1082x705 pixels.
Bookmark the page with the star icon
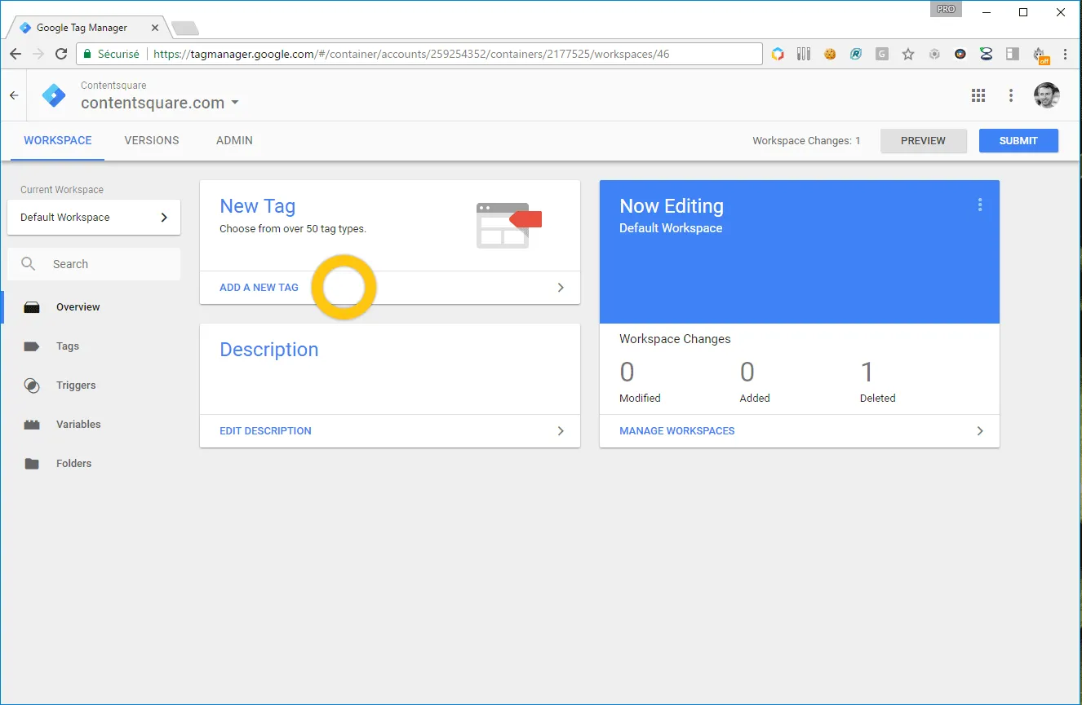click(908, 55)
